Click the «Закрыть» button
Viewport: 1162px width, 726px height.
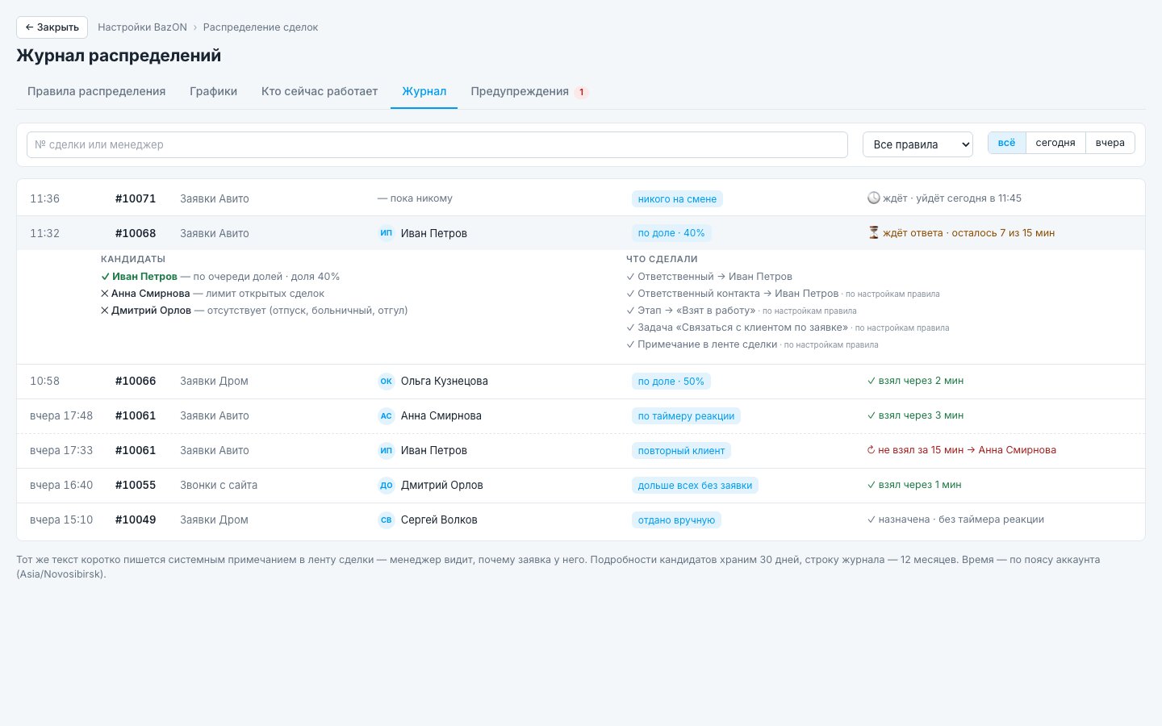click(x=52, y=27)
